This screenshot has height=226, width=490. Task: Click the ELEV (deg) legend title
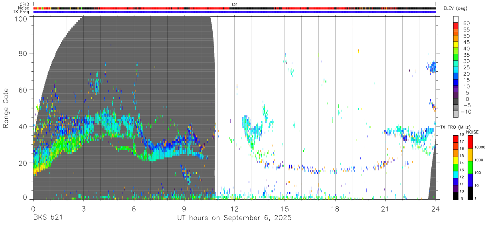[x=456, y=8]
